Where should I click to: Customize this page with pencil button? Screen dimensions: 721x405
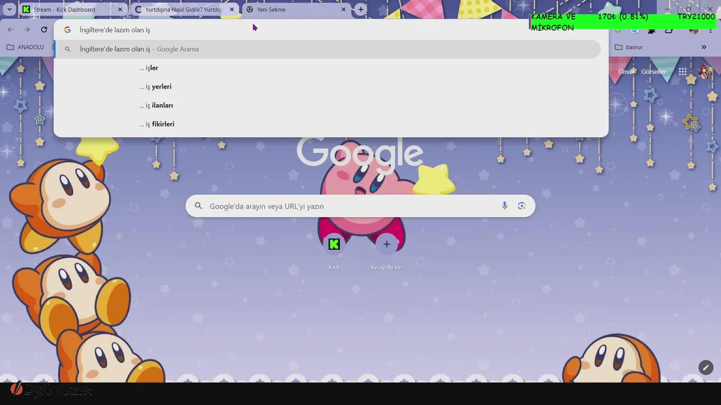coord(706,367)
